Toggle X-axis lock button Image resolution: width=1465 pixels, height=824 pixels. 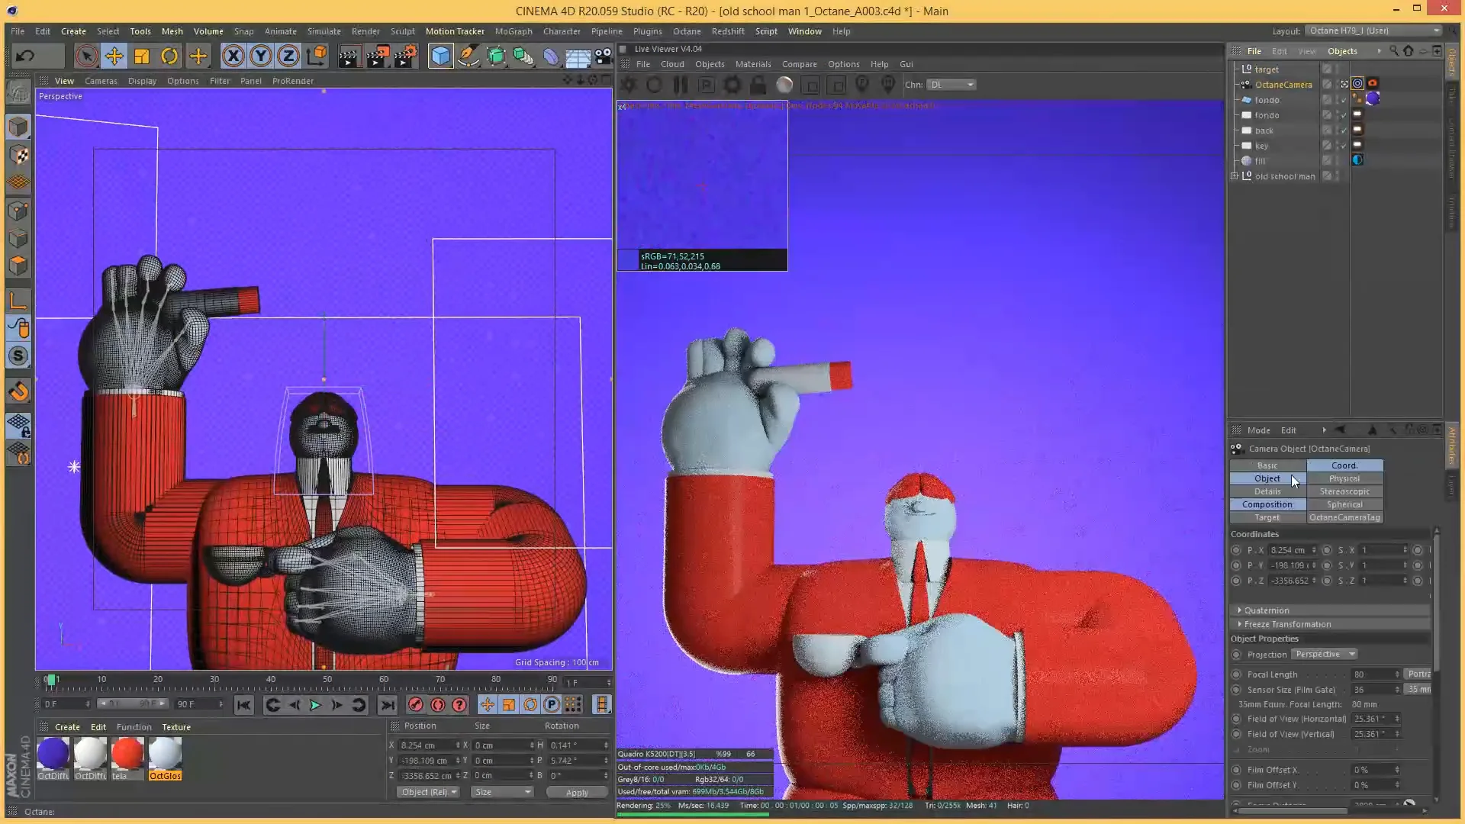(x=233, y=56)
